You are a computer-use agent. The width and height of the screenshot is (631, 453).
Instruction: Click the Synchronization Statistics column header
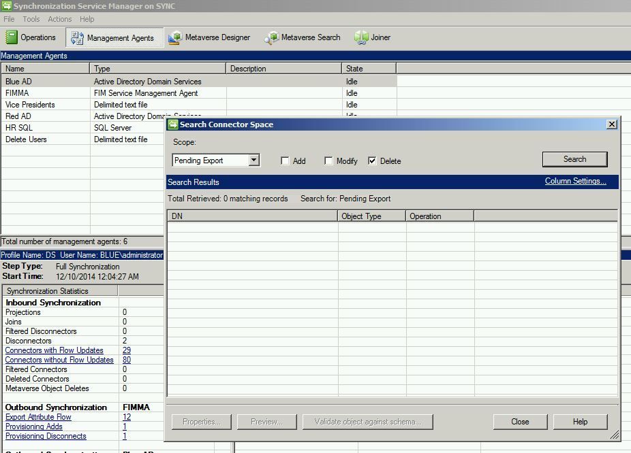[x=61, y=290]
